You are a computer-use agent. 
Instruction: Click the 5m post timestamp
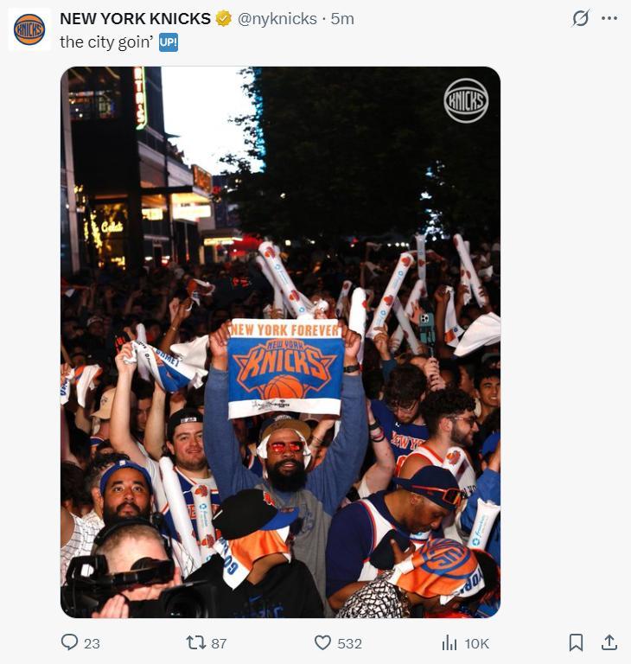(342, 19)
